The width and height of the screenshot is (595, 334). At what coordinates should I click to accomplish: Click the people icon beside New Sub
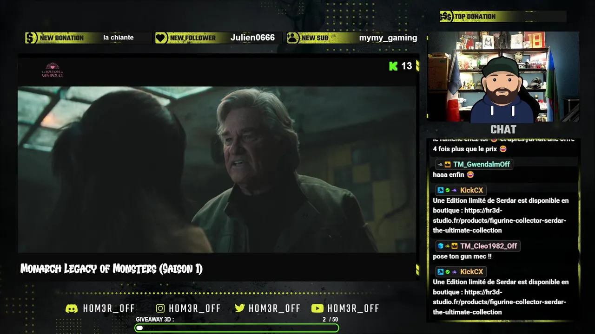pyautogui.click(x=293, y=38)
